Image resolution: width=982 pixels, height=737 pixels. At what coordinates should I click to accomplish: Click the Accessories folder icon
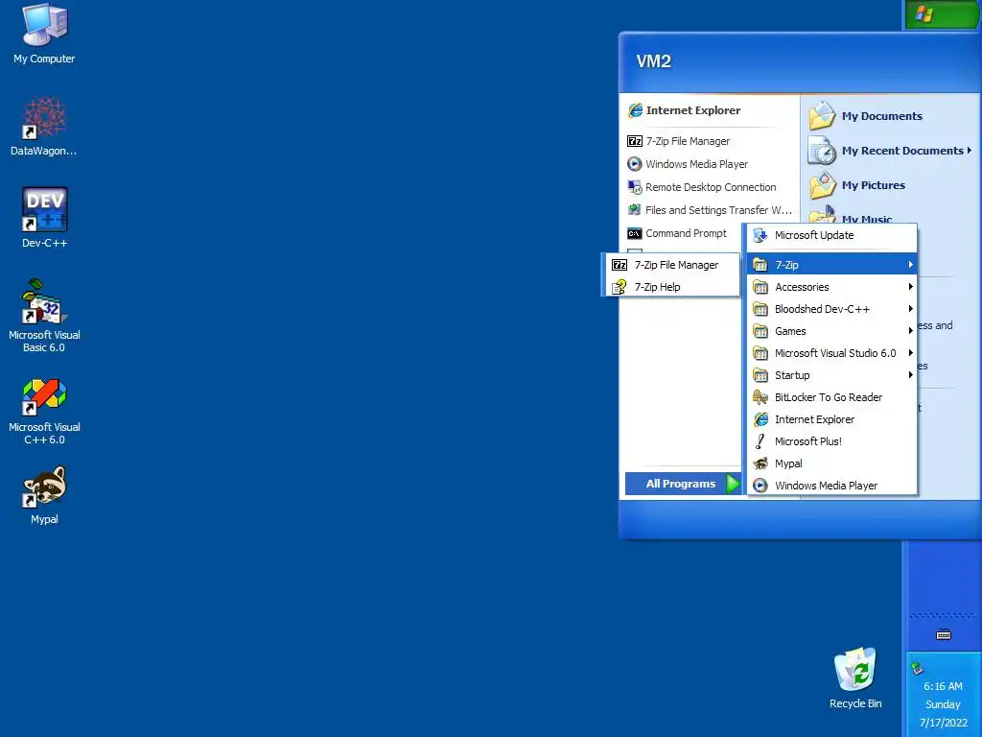click(760, 287)
